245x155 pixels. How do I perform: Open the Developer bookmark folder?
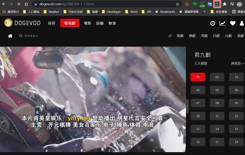[x=111, y=12]
